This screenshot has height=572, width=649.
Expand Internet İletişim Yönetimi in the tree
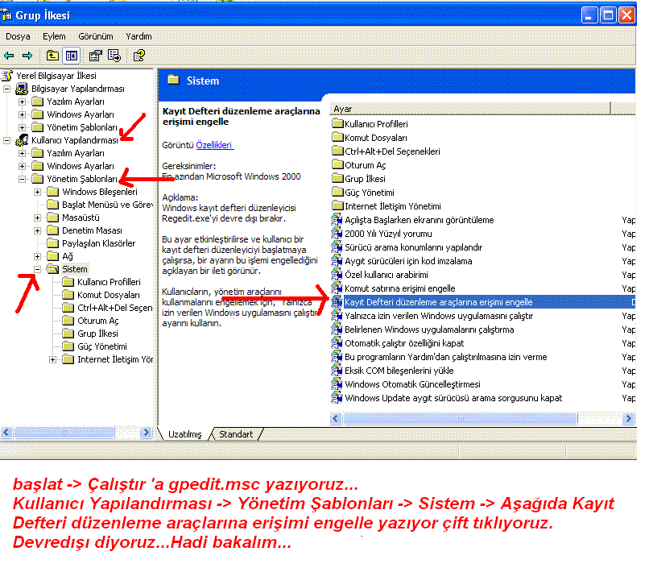tap(52, 359)
